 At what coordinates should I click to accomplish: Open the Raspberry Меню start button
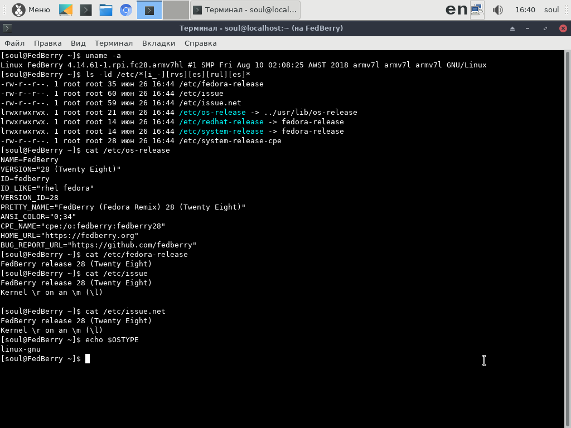click(x=31, y=10)
